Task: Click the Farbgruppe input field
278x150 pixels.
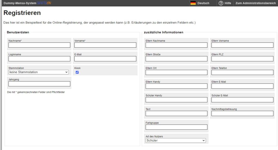Action: [176, 127]
